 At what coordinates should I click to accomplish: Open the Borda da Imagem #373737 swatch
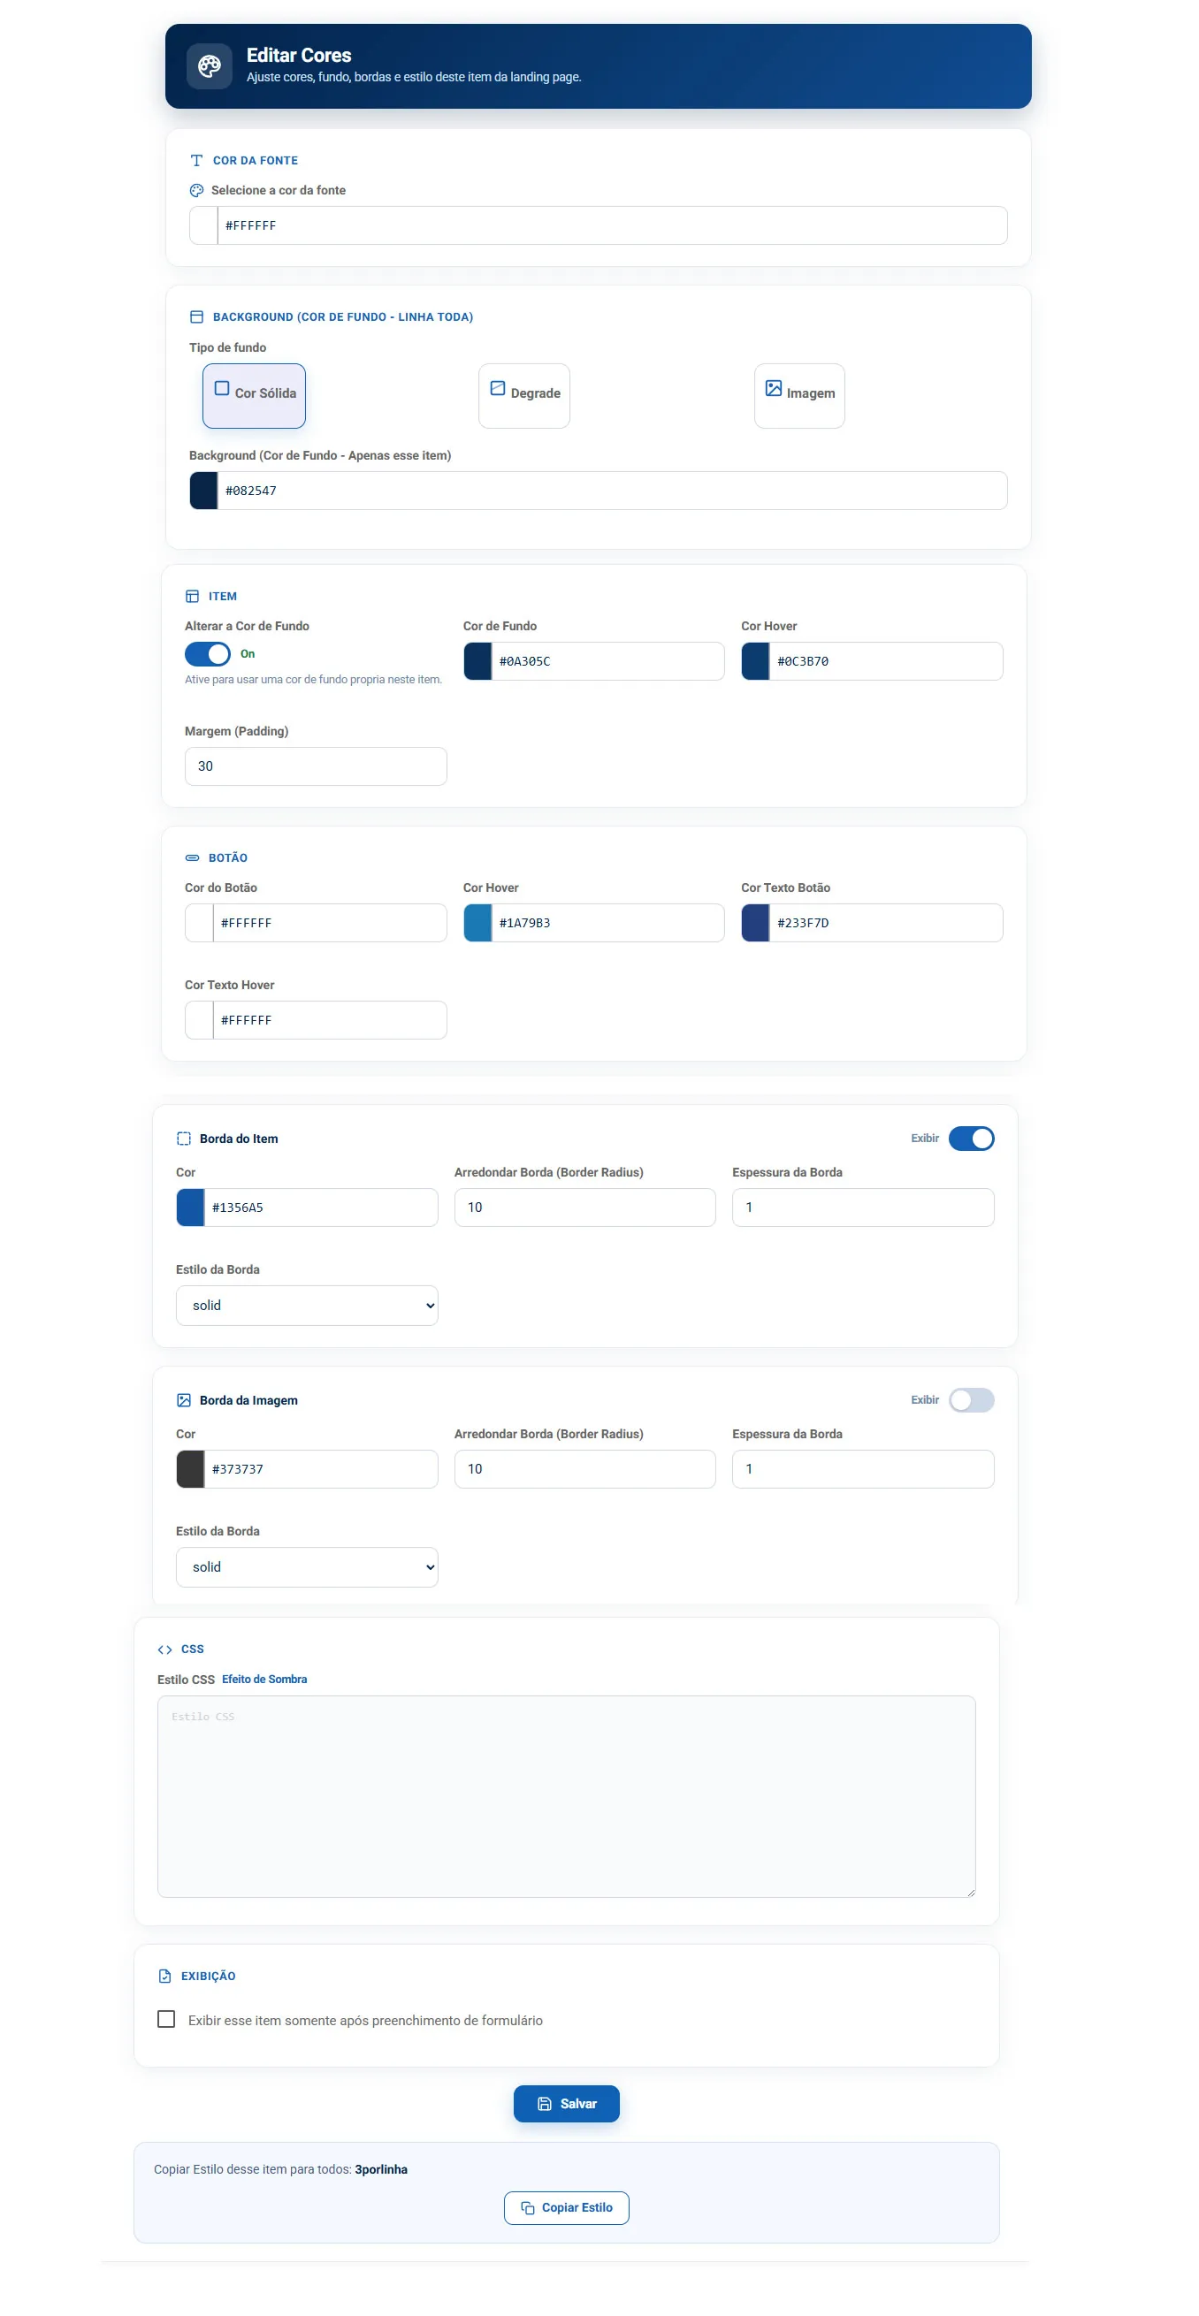pyautogui.click(x=190, y=1470)
